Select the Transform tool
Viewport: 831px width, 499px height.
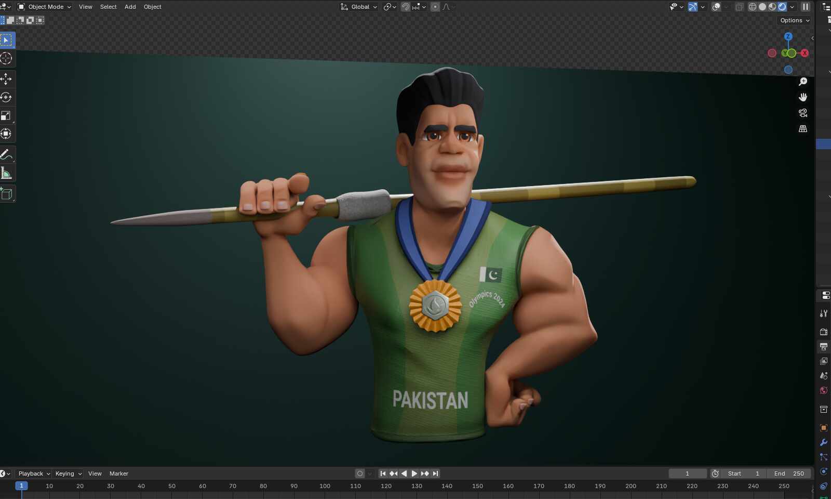pyautogui.click(x=6, y=134)
